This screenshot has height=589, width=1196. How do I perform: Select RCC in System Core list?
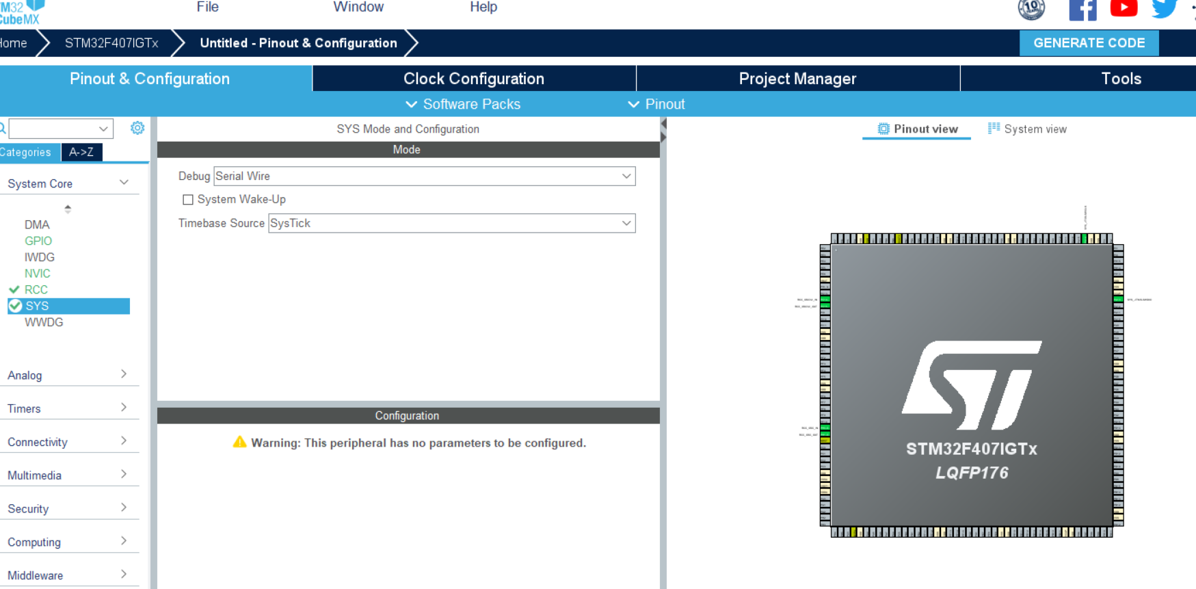36,289
